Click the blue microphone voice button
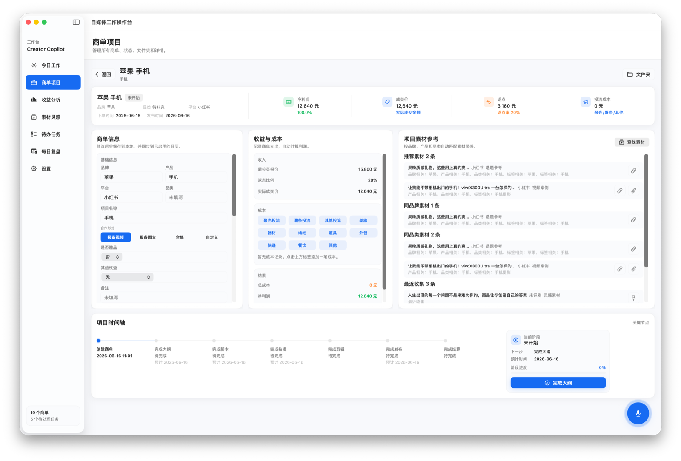 (x=638, y=413)
